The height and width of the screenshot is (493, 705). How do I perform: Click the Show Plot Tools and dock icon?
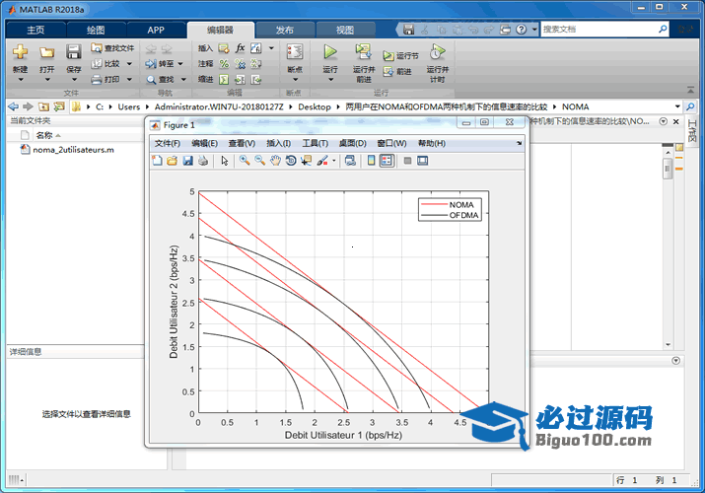pyautogui.click(x=423, y=161)
